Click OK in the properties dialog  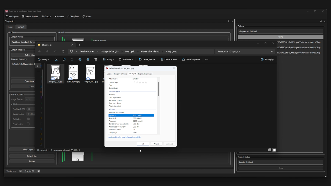pyautogui.click(x=143, y=144)
